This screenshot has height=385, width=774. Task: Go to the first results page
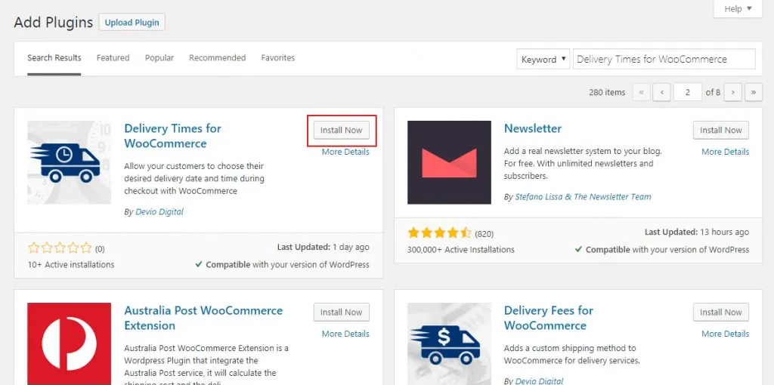[641, 92]
